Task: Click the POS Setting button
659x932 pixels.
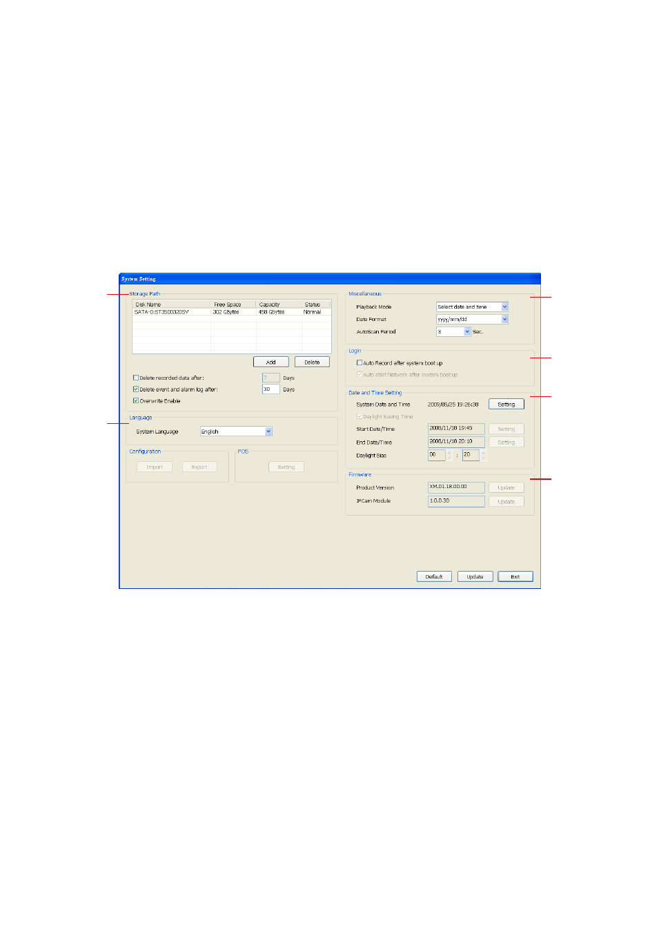Action: [x=286, y=467]
